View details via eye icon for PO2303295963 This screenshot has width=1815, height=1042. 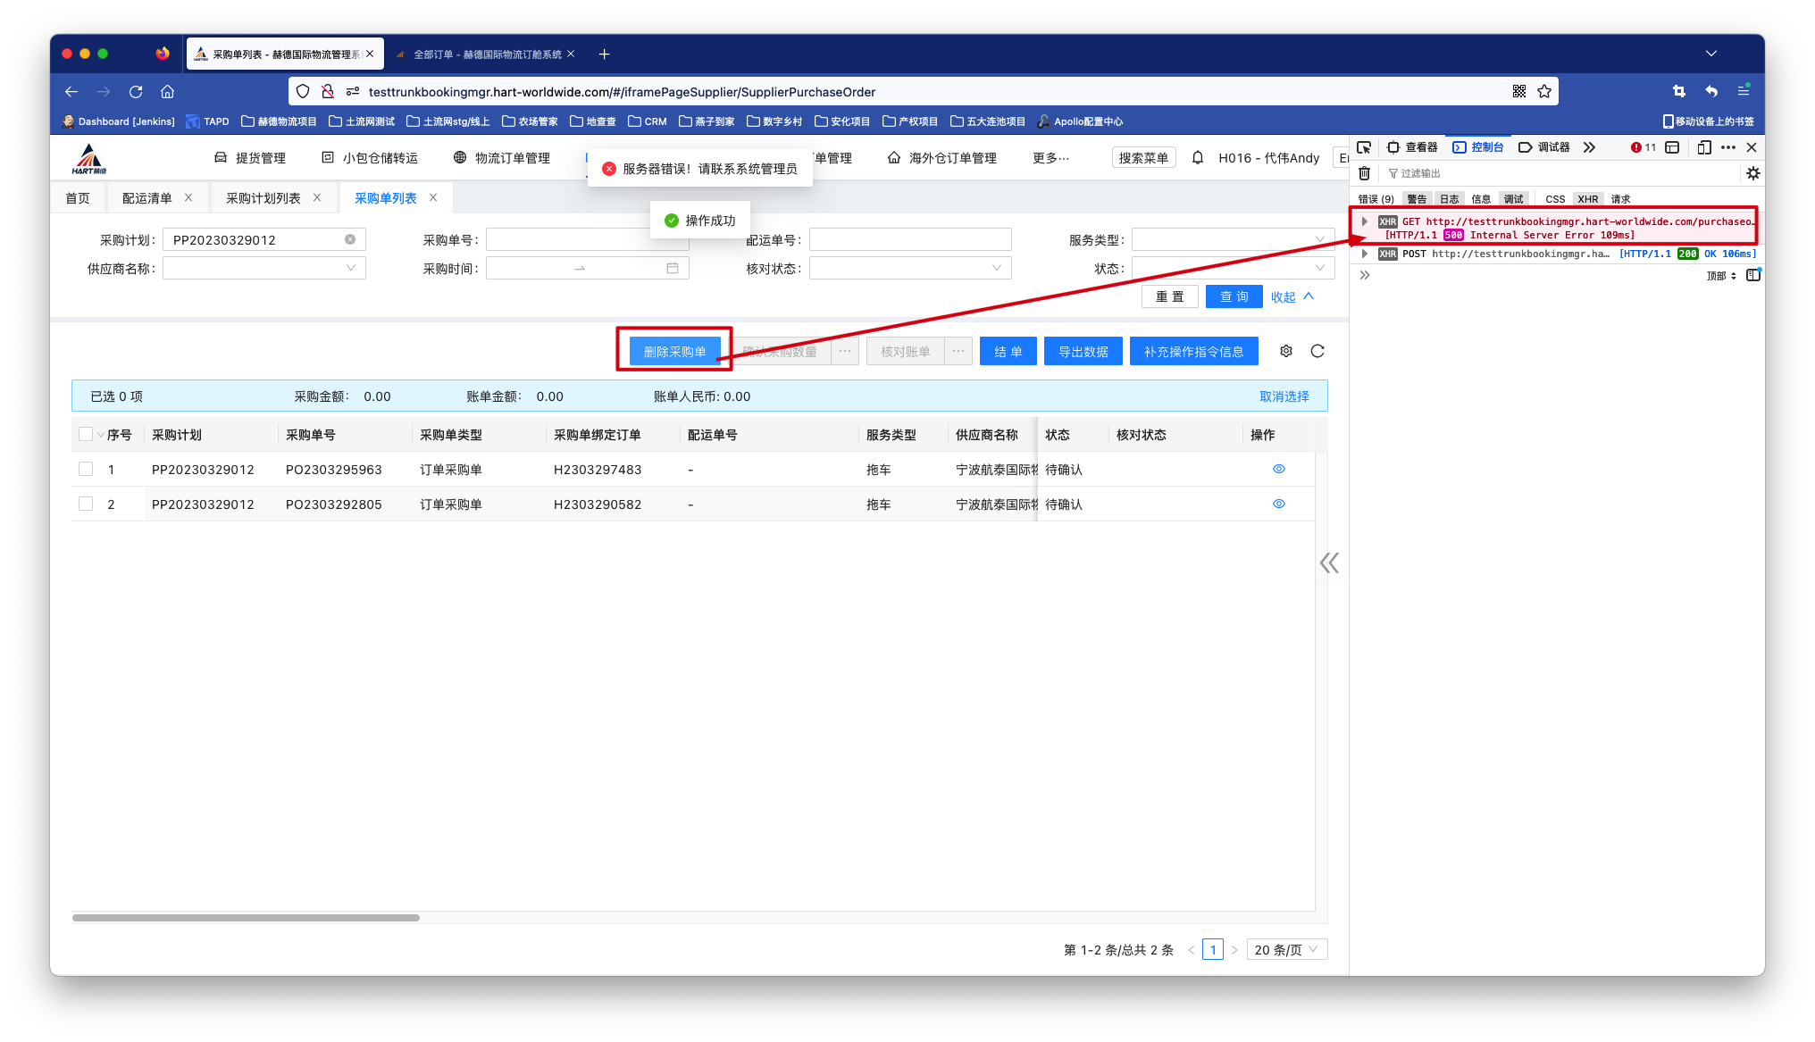pyautogui.click(x=1278, y=469)
